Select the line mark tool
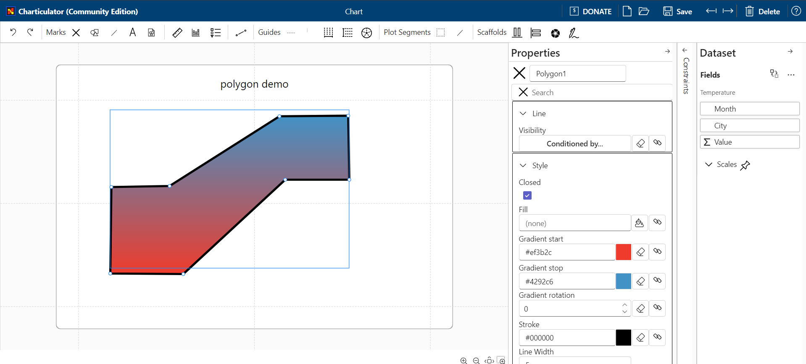Viewport: 806px width, 364px height. click(114, 32)
